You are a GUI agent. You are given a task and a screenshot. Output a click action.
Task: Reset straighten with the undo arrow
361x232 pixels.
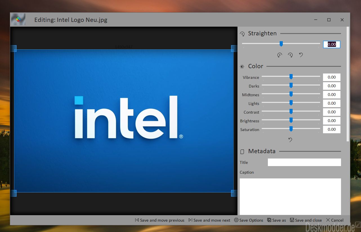[301, 55]
